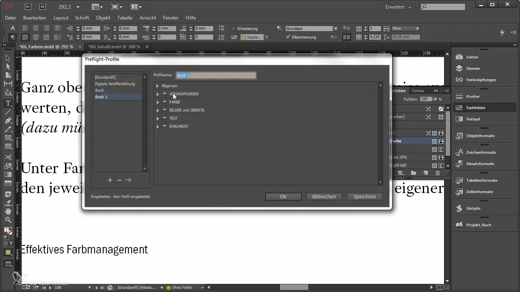Click the Abbrechen button

(324, 196)
